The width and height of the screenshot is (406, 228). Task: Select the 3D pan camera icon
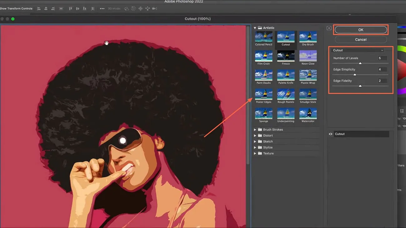[x=141, y=9]
